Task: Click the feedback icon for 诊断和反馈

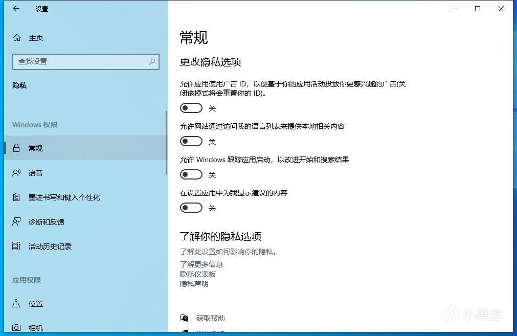Action: pyautogui.click(x=16, y=221)
